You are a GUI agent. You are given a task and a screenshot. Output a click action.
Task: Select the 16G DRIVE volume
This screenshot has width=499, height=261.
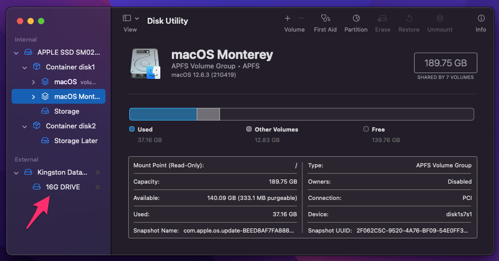pyautogui.click(x=59, y=187)
